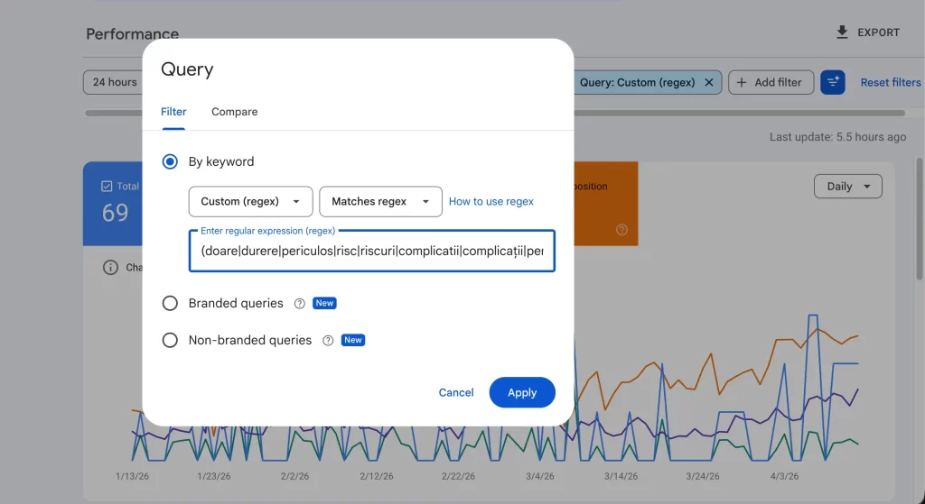Click the help icon on the orange position card

tap(621, 230)
